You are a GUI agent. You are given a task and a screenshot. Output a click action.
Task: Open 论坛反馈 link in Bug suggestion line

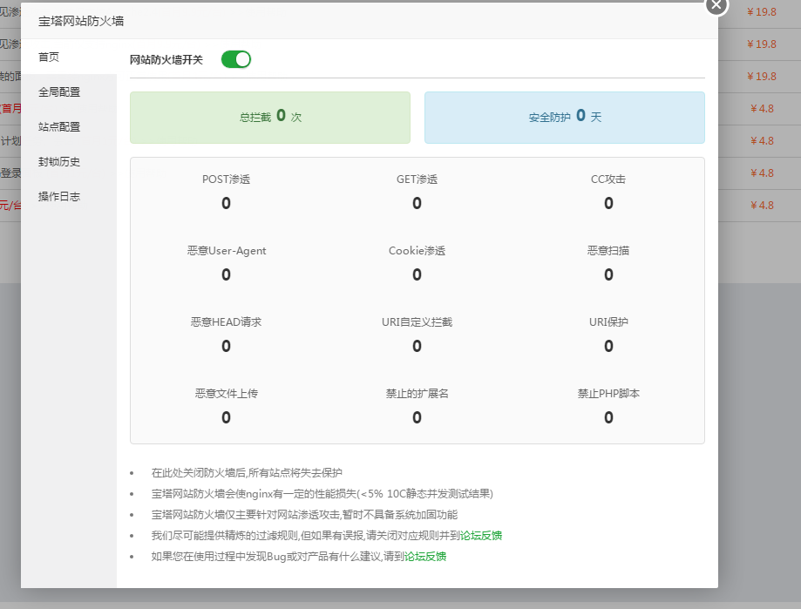coord(425,557)
